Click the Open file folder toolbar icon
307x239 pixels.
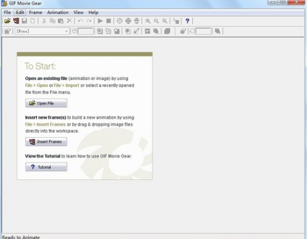(x=7, y=21)
